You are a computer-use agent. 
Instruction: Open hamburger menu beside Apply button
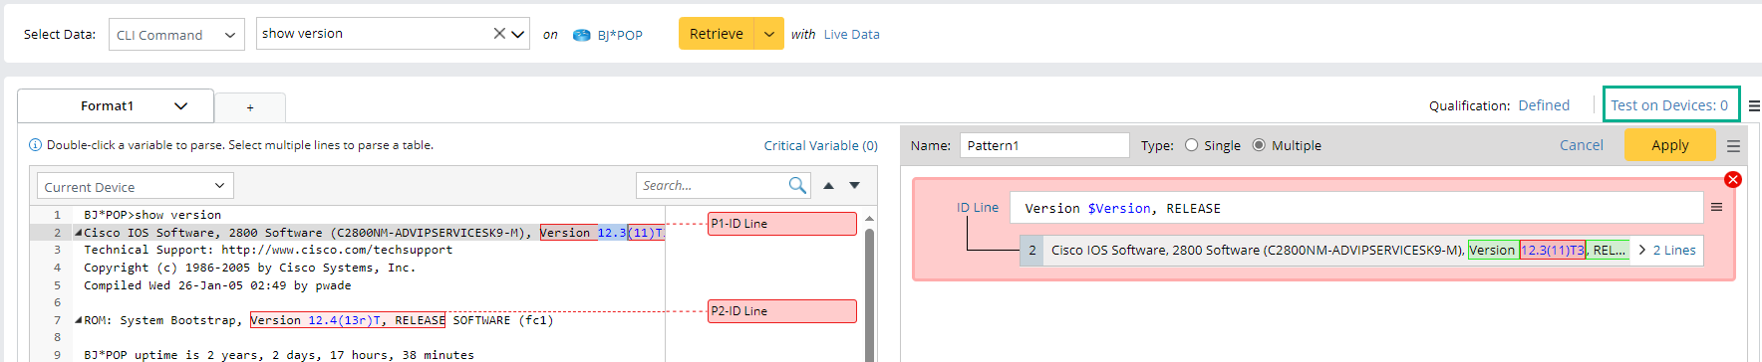[x=1734, y=145]
